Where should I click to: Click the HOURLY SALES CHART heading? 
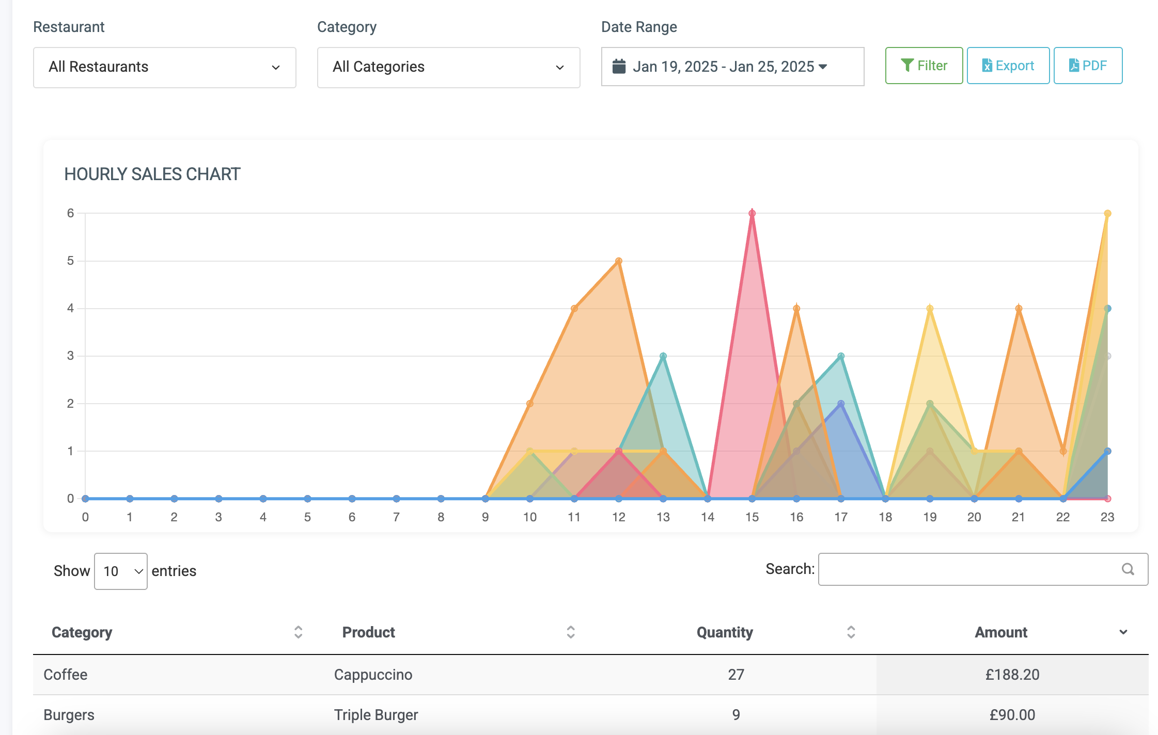click(152, 174)
